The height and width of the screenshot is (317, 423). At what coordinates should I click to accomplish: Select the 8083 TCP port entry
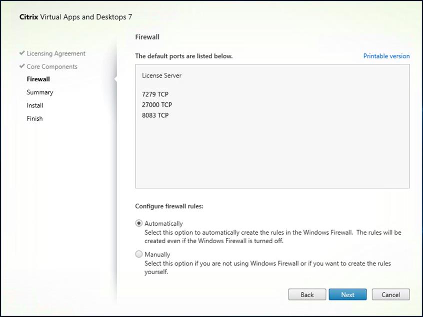click(155, 115)
